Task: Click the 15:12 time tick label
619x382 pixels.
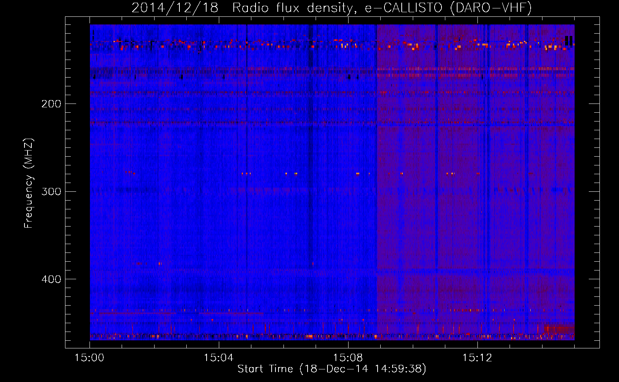Action: pos(477,358)
